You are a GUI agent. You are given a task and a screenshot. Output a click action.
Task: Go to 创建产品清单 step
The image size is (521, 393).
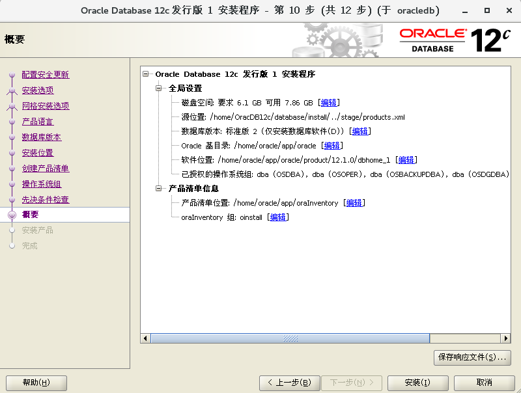[x=46, y=169]
